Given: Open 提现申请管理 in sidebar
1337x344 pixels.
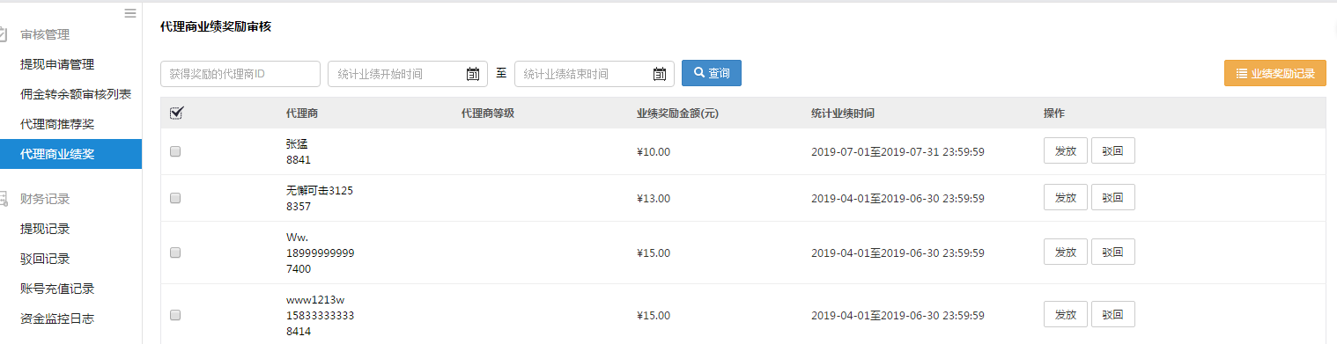Looking at the screenshot, I should pos(57,64).
